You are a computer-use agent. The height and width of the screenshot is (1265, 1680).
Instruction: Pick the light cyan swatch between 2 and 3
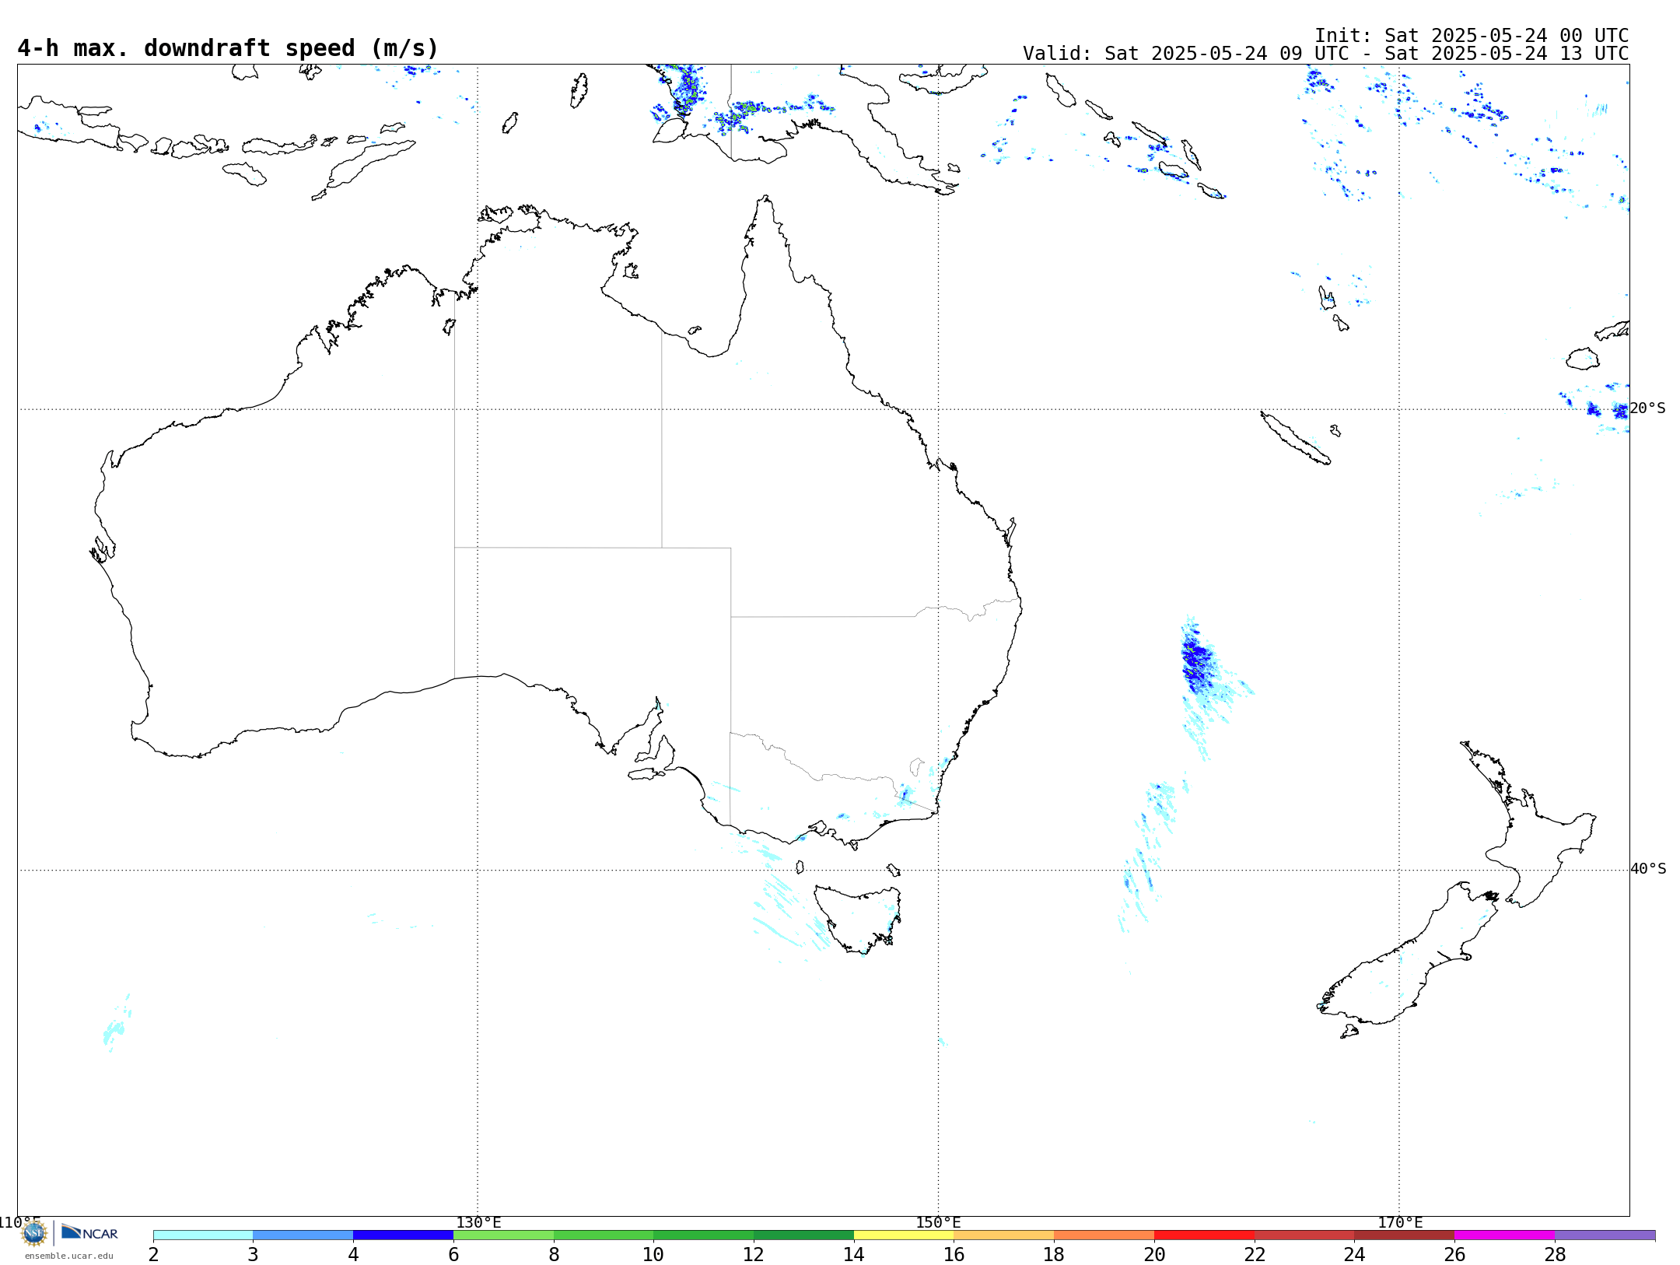(203, 1235)
